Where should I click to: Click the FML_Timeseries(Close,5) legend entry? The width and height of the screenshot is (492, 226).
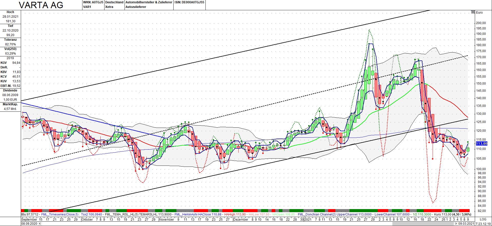[x=60, y=214]
